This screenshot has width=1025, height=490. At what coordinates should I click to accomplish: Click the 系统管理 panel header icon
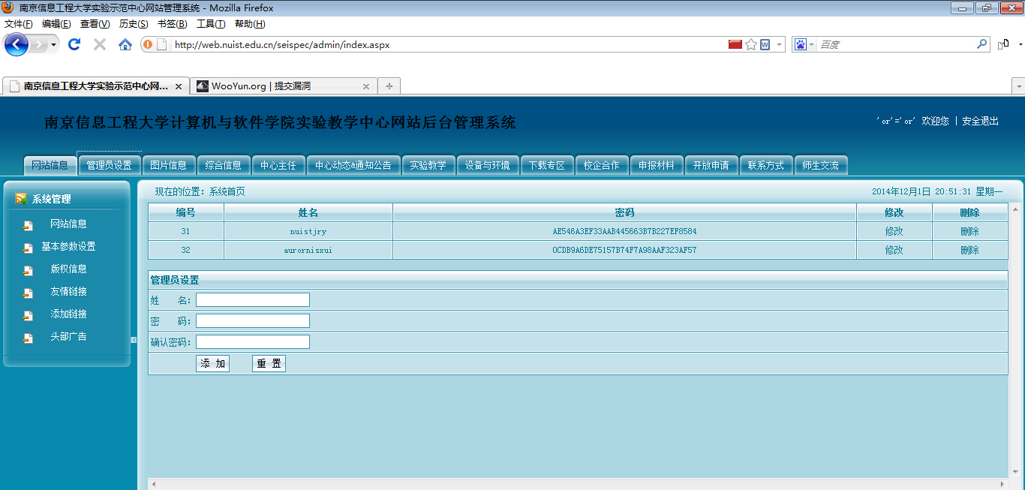pos(21,199)
